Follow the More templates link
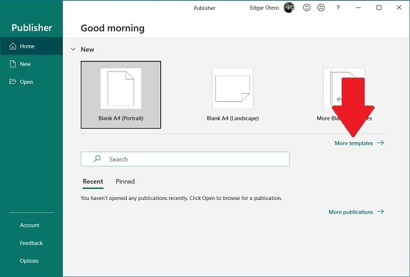The height and width of the screenshot is (277, 410). (x=353, y=143)
